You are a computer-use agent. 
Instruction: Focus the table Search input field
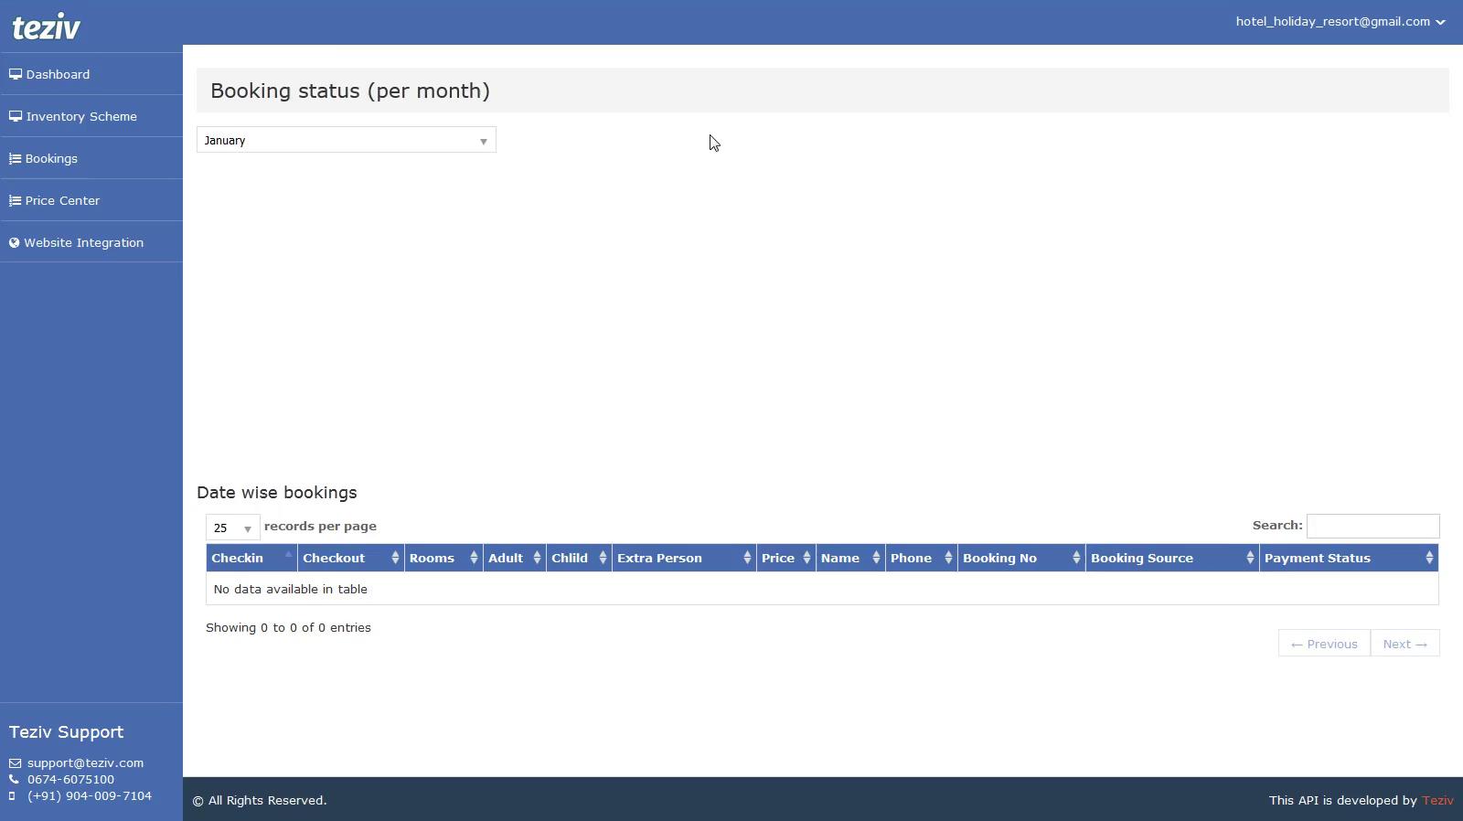pos(1373,526)
